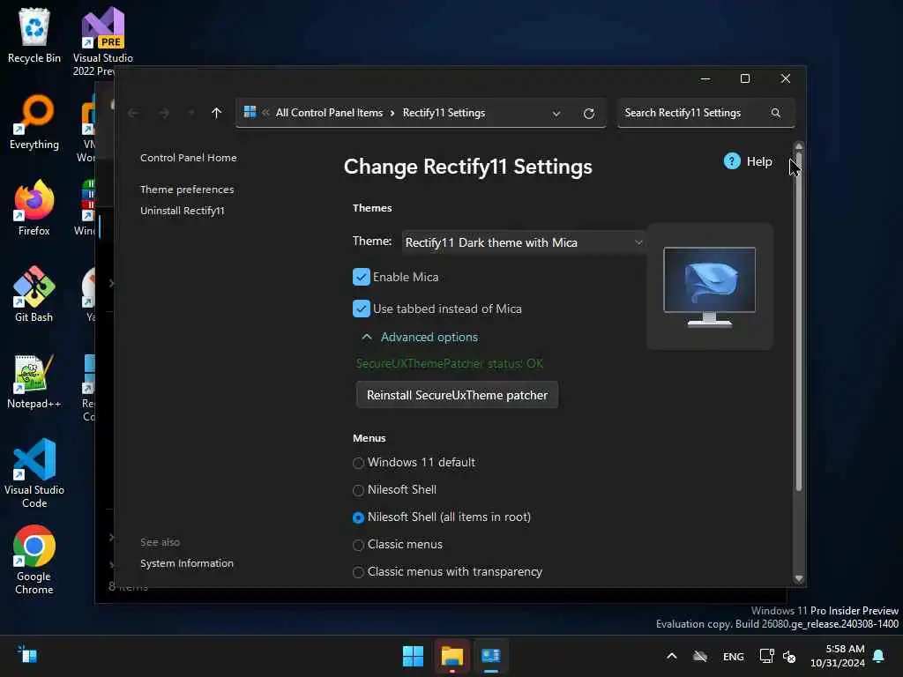
Task: Click Control Panel icon in address bar
Action: click(250, 112)
